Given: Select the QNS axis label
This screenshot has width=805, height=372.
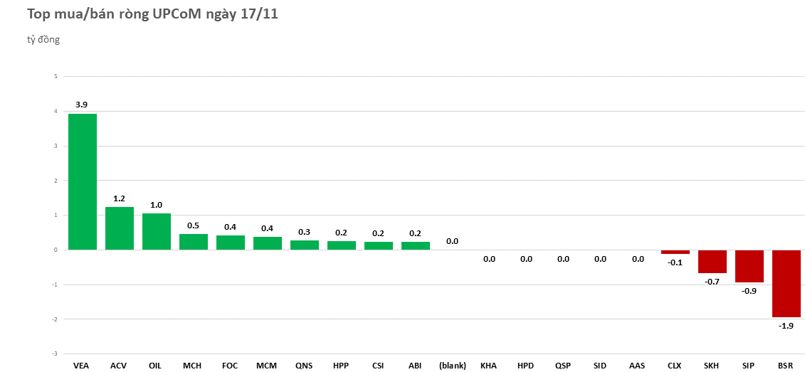Looking at the screenshot, I should [304, 366].
